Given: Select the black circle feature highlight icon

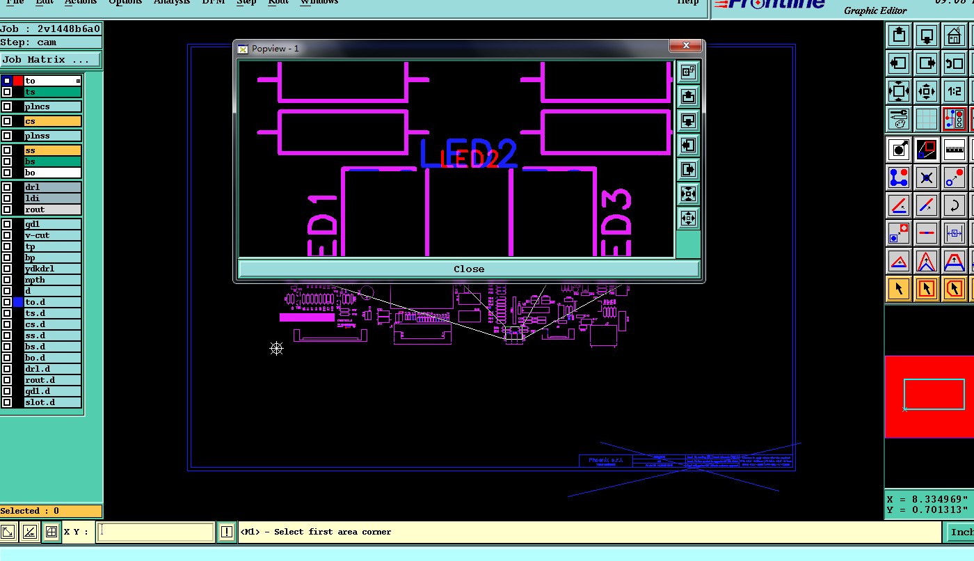Looking at the screenshot, I should [x=898, y=149].
